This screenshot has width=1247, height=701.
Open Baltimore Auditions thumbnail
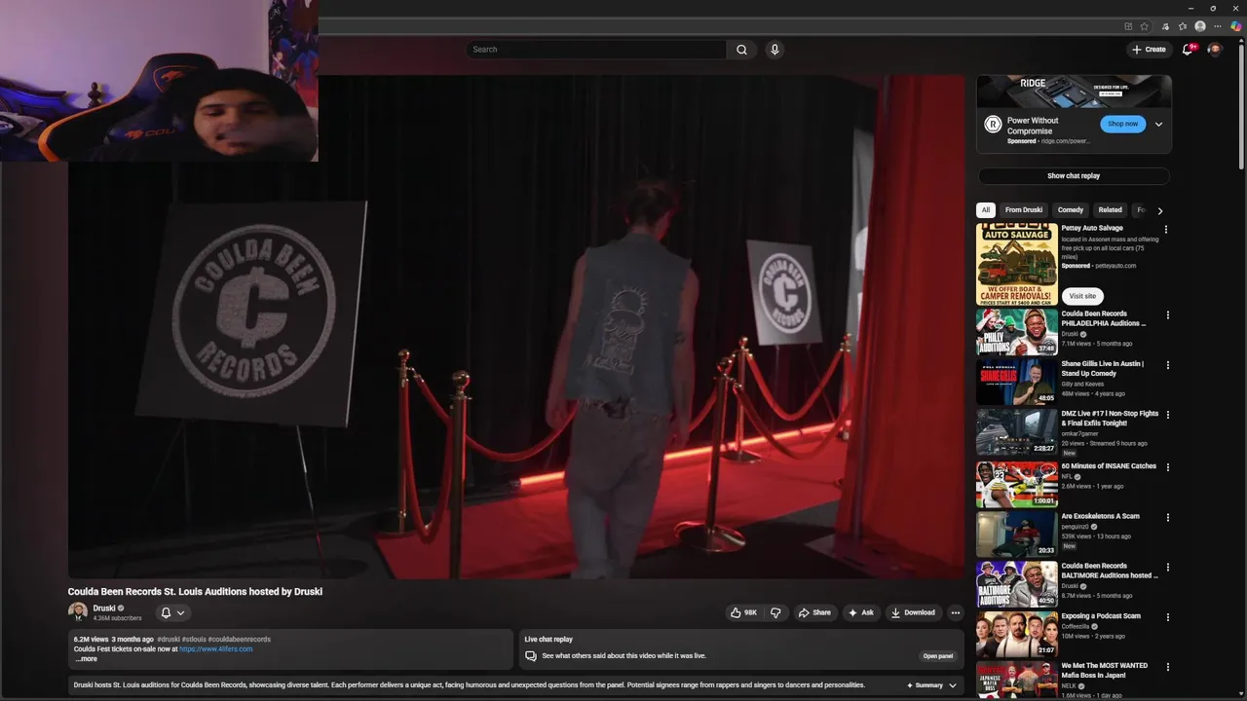tap(1017, 583)
